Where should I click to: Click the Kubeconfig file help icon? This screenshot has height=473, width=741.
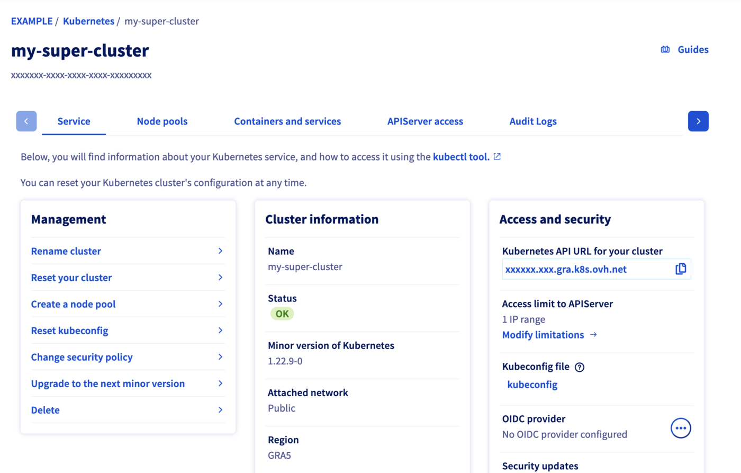(580, 366)
